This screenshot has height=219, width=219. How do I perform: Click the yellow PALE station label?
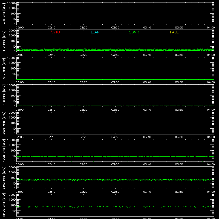(174, 32)
